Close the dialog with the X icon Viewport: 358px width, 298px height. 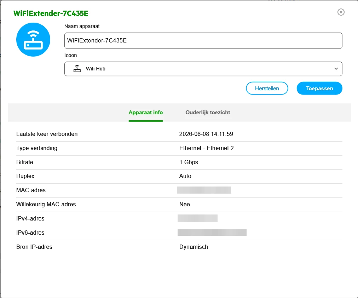pyautogui.click(x=341, y=12)
